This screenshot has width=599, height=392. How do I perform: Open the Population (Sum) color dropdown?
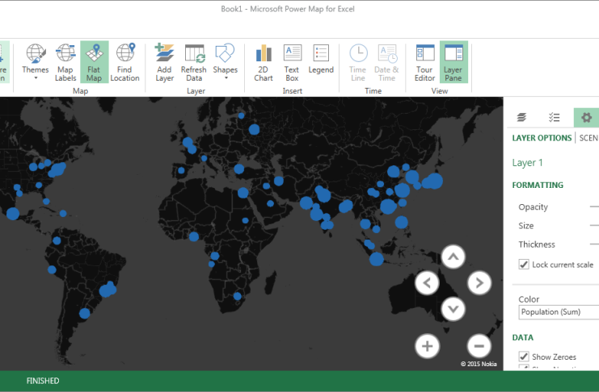click(559, 312)
